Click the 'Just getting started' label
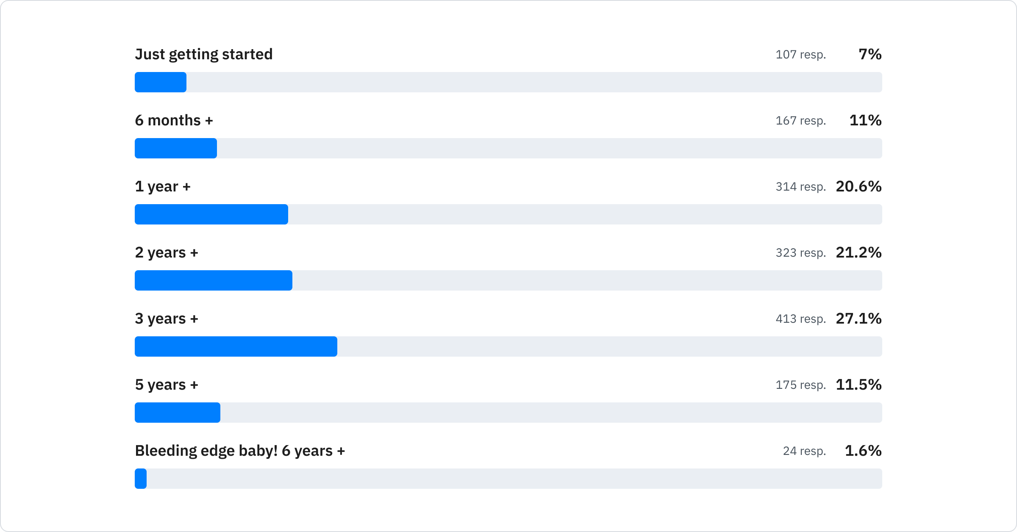 203,55
